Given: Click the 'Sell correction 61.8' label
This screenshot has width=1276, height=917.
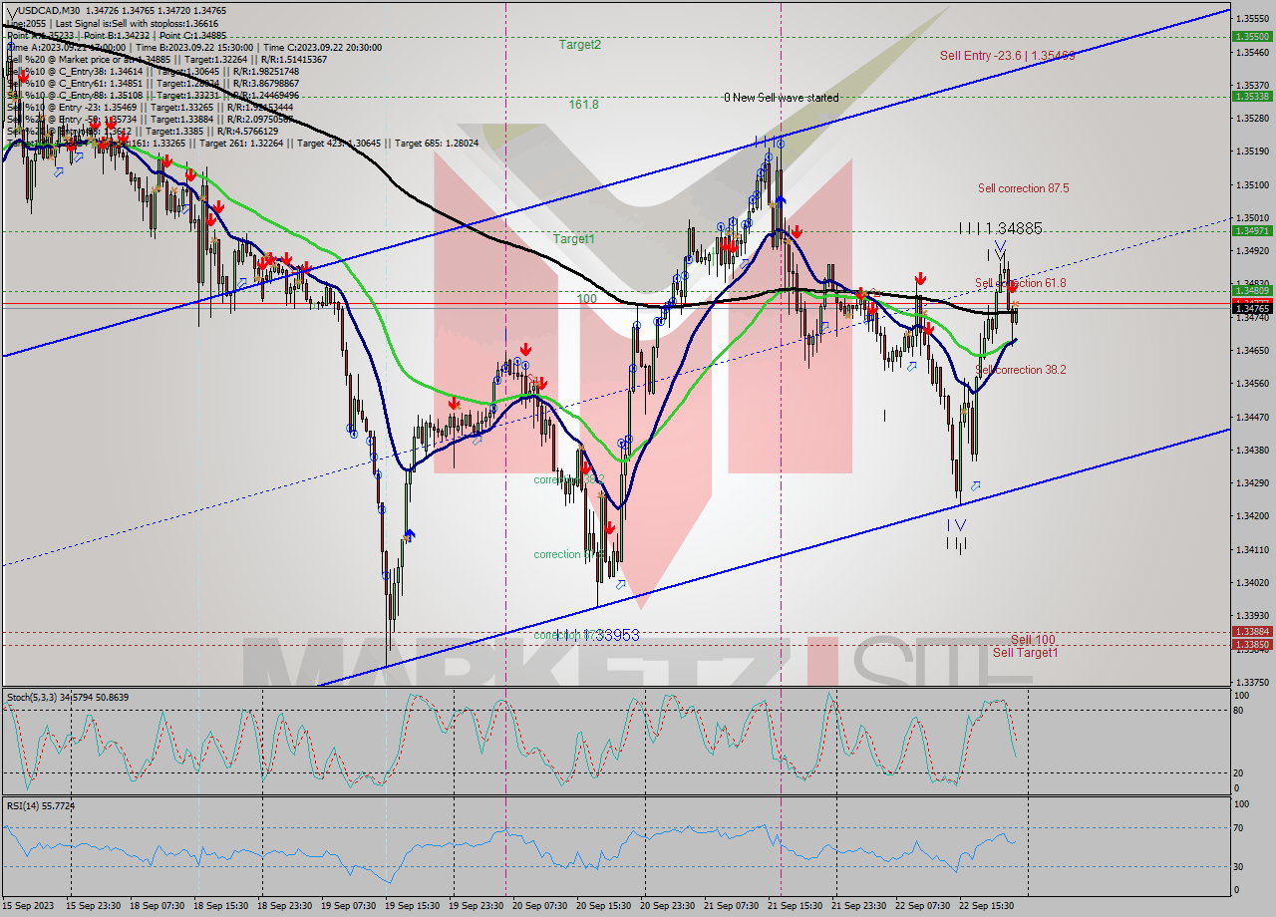Looking at the screenshot, I should coord(1020,283).
